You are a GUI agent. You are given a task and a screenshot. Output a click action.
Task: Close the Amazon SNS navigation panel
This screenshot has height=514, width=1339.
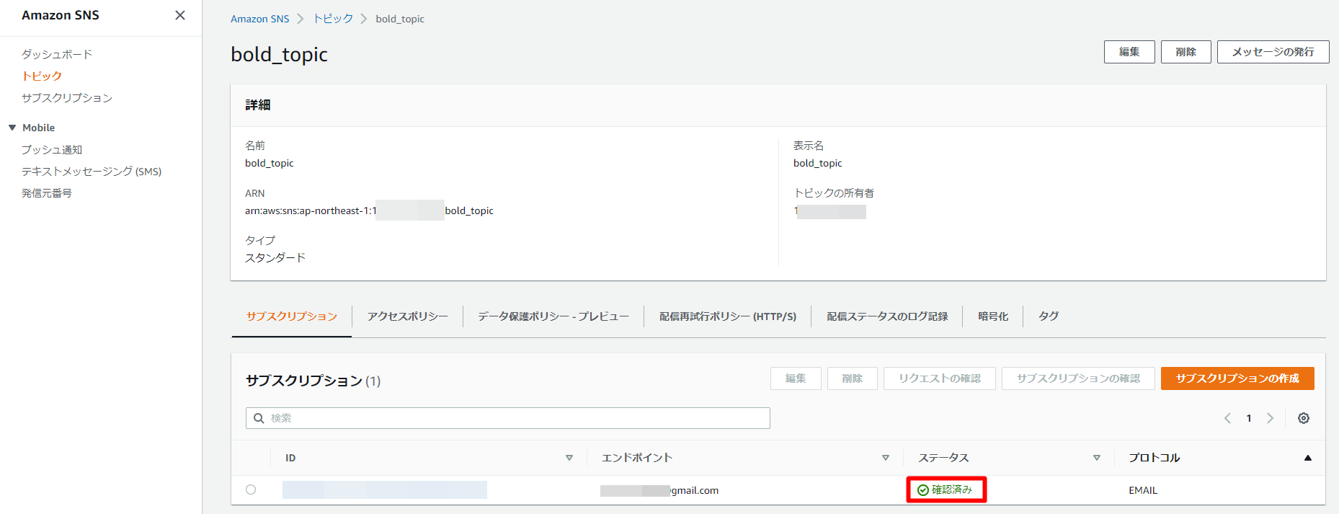click(180, 15)
